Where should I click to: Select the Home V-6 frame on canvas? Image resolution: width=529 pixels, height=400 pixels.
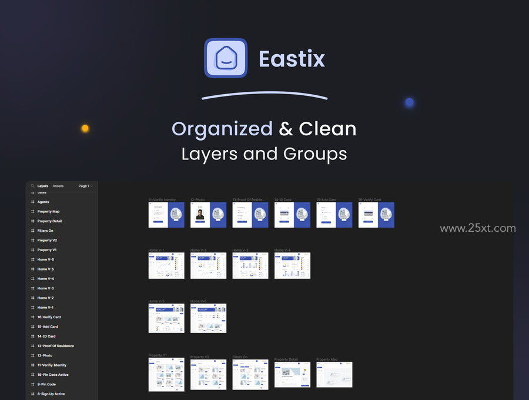click(209, 318)
